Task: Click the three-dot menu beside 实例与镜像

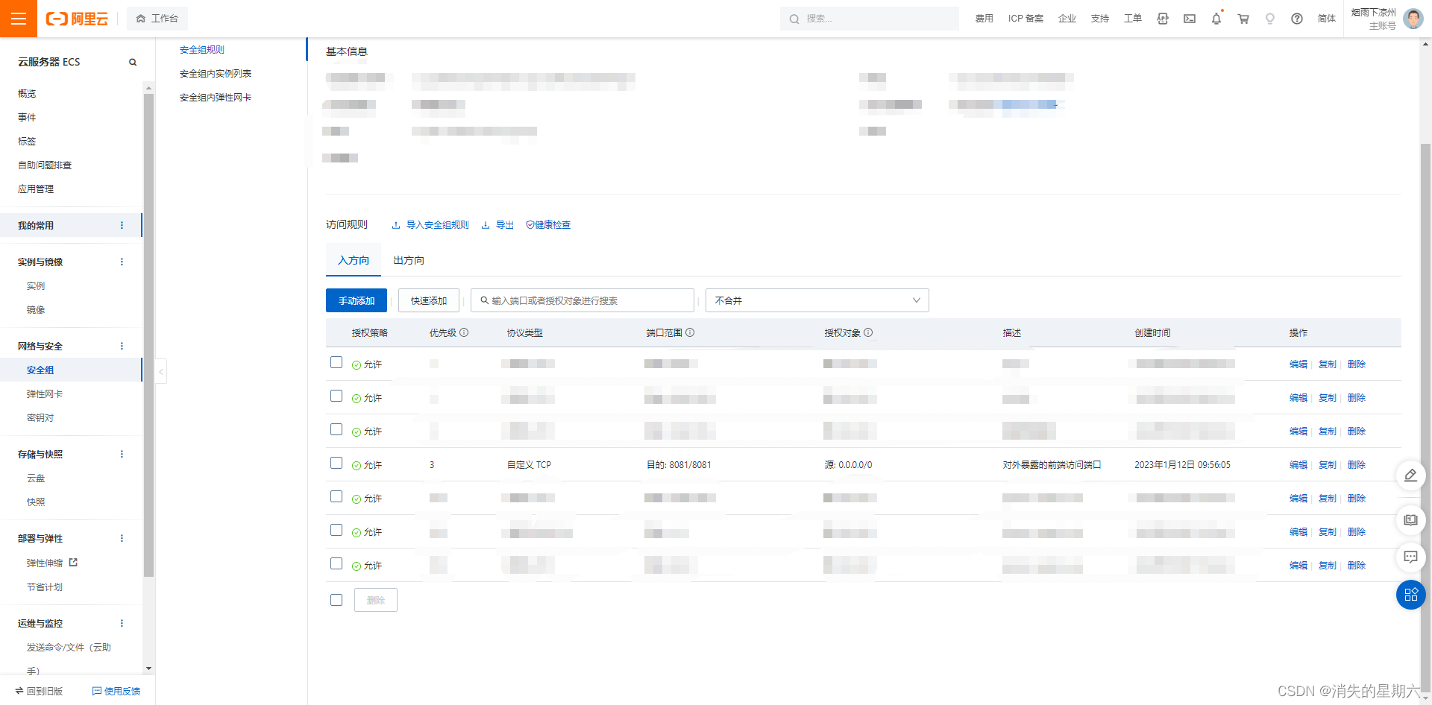Action: pyautogui.click(x=122, y=262)
